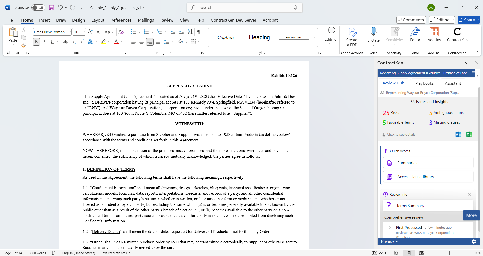This screenshot has width=483, height=256.
Task: Click the Save icon in title bar
Action: tap(52, 8)
